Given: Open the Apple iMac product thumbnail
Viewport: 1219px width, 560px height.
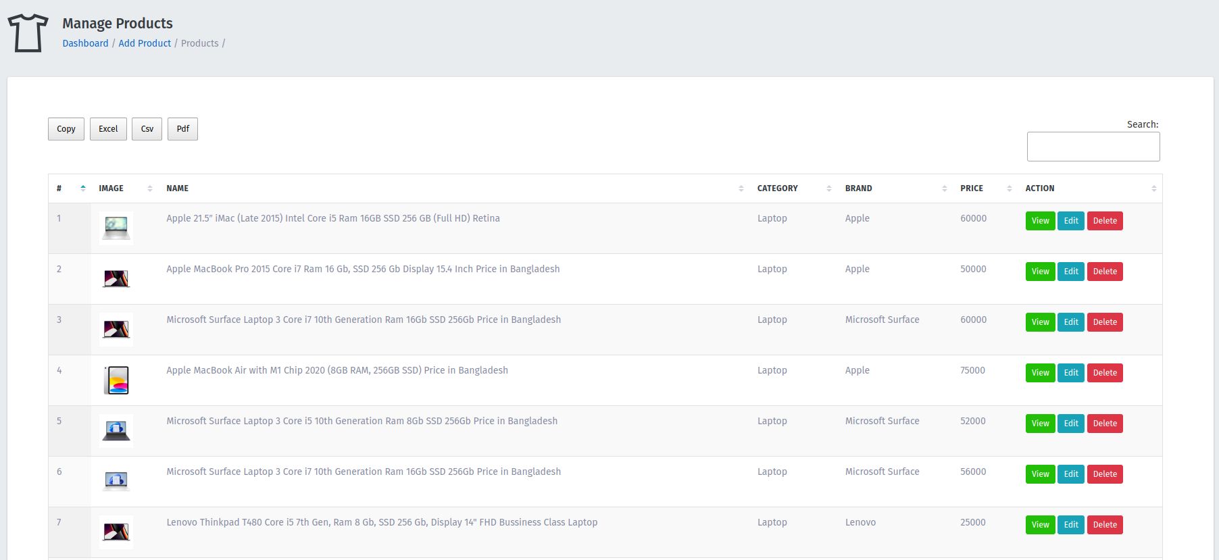Looking at the screenshot, I should (116, 228).
